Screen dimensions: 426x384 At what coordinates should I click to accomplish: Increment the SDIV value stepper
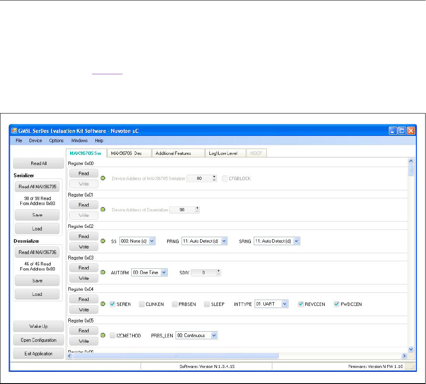[218, 271]
